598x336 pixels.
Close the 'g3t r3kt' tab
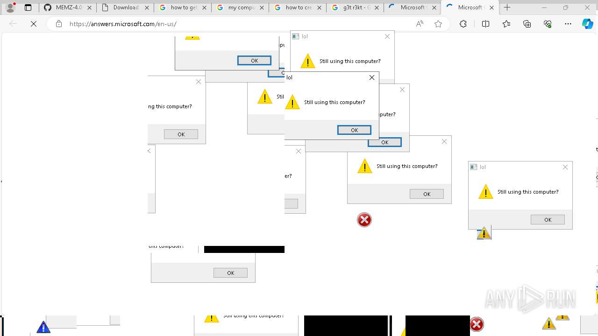(x=377, y=7)
